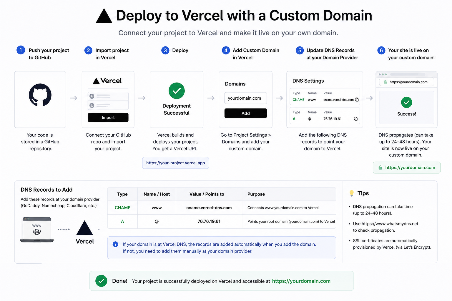Click the cname.vercel-dns.com cell in the table
The image size is (452, 301).
209,208
